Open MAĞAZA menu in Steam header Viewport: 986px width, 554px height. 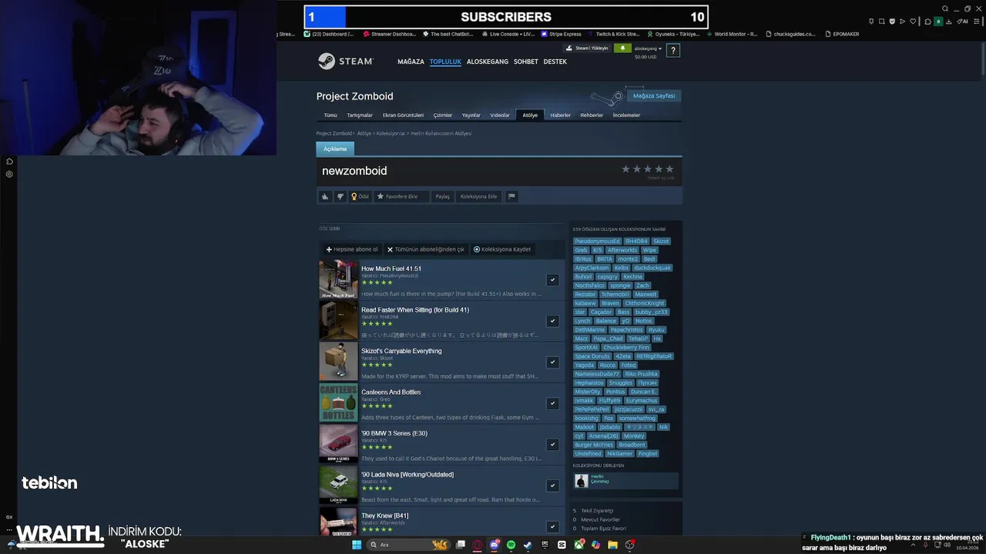pos(411,62)
